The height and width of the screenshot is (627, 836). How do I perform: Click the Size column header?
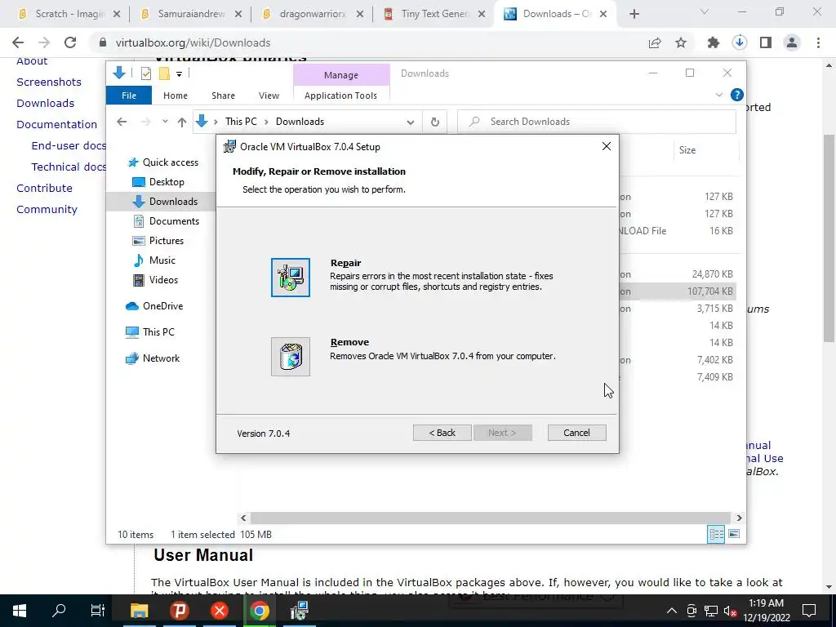tap(687, 150)
